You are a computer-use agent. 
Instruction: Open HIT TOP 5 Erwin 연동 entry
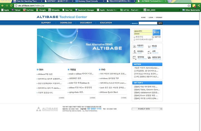146,95
